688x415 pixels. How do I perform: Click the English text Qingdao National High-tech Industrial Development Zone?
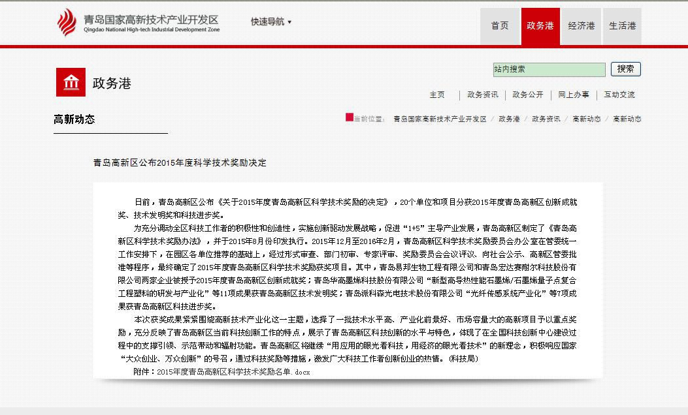pyautogui.click(x=152, y=30)
